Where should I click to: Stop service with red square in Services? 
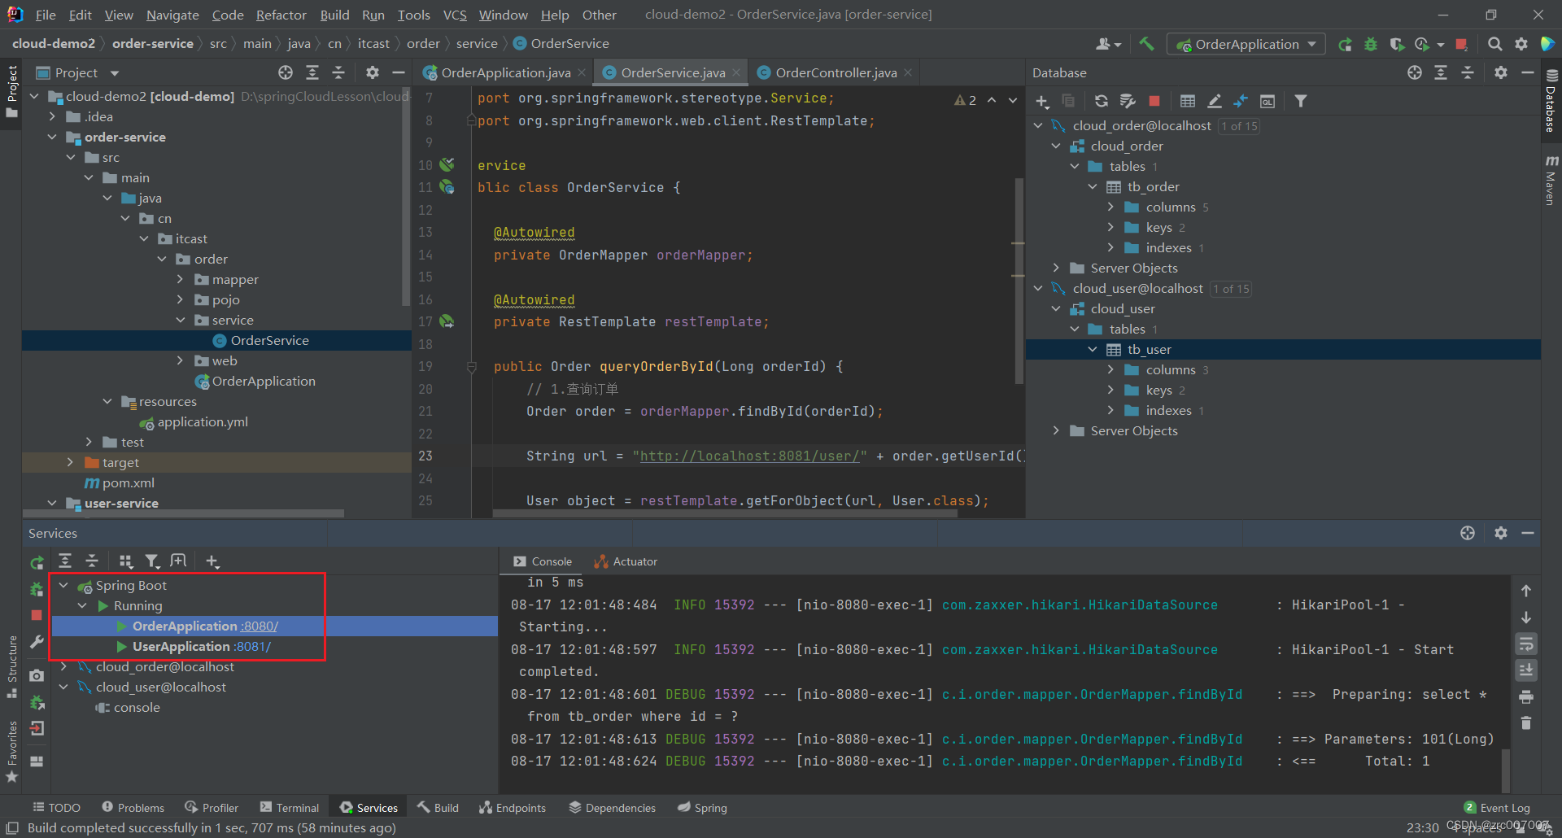pyautogui.click(x=37, y=615)
